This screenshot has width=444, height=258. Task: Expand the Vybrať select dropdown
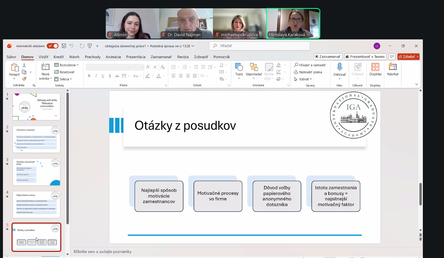pos(303,79)
